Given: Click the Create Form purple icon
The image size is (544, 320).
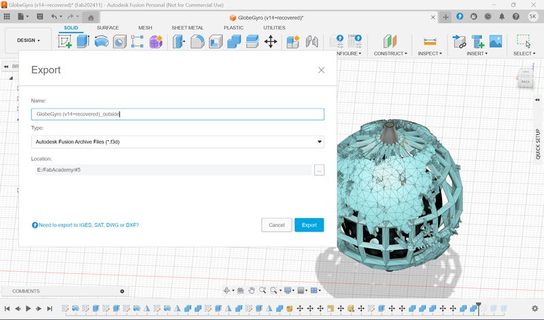Looking at the screenshot, I should pos(156,41).
